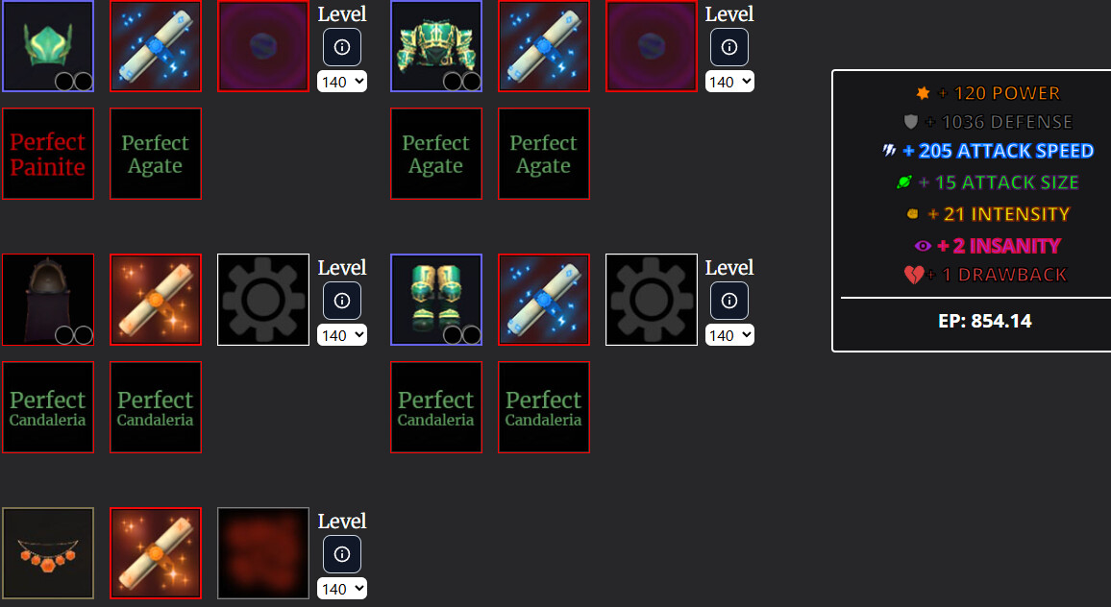The width and height of the screenshot is (1111, 607).
Task: Open the gear modifier slot beside the cloak
Action: pos(263,300)
